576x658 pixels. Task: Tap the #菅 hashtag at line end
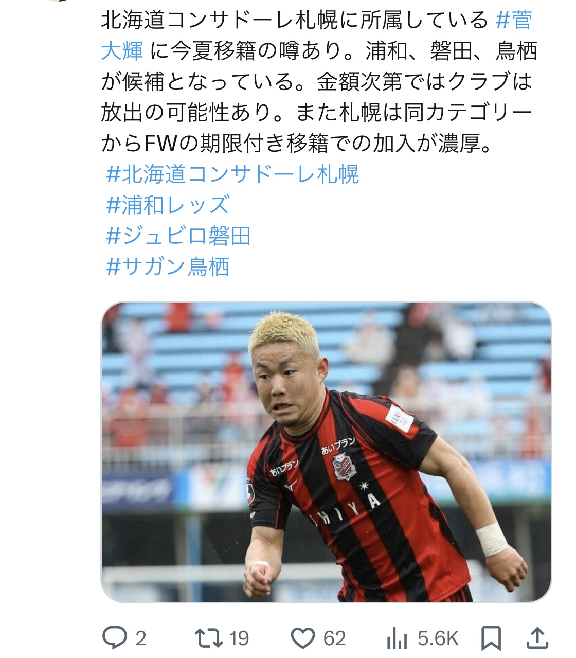click(514, 21)
